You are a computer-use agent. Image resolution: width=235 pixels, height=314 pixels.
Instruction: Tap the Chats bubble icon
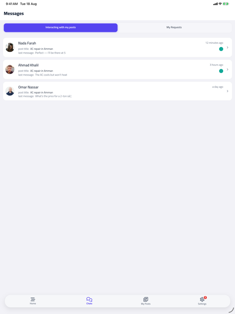(x=89, y=299)
